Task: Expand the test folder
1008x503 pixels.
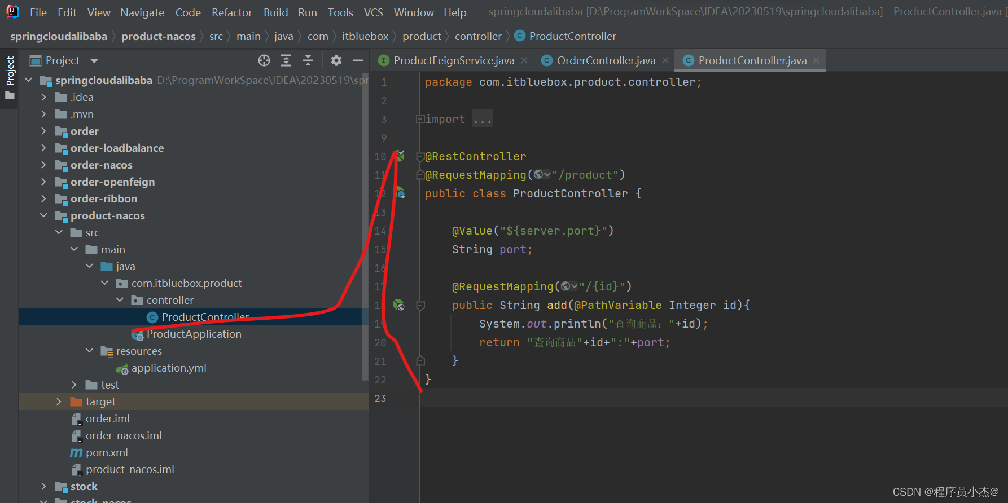Action: 74,385
